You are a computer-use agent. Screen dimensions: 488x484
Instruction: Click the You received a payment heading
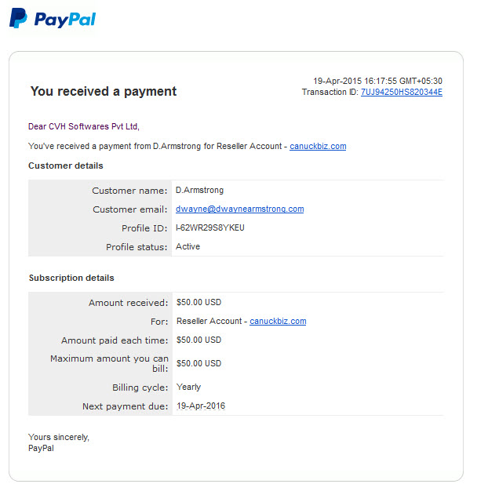point(104,92)
